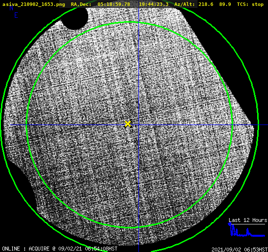Click the TCS: stop status
This screenshot has width=268, height=252.
[250, 4]
